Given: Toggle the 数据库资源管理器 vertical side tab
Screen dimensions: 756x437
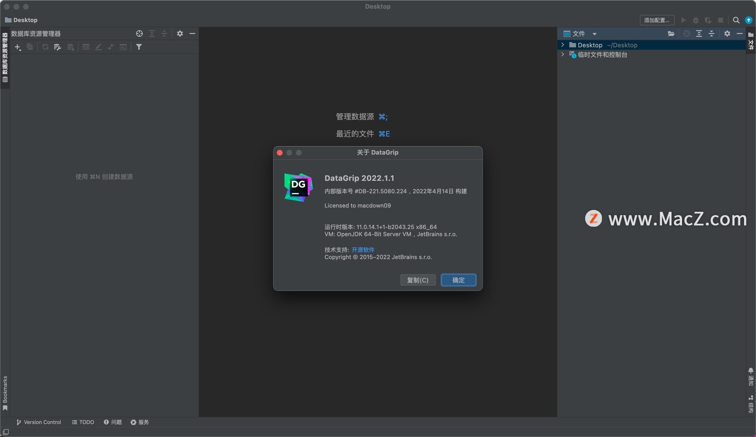Looking at the screenshot, I should pyautogui.click(x=5, y=57).
